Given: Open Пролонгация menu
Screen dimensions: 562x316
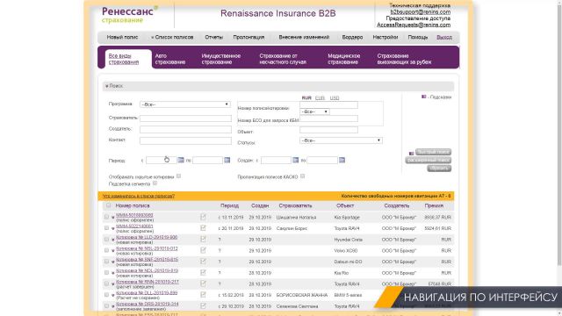Looking at the screenshot, I should tap(249, 37).
